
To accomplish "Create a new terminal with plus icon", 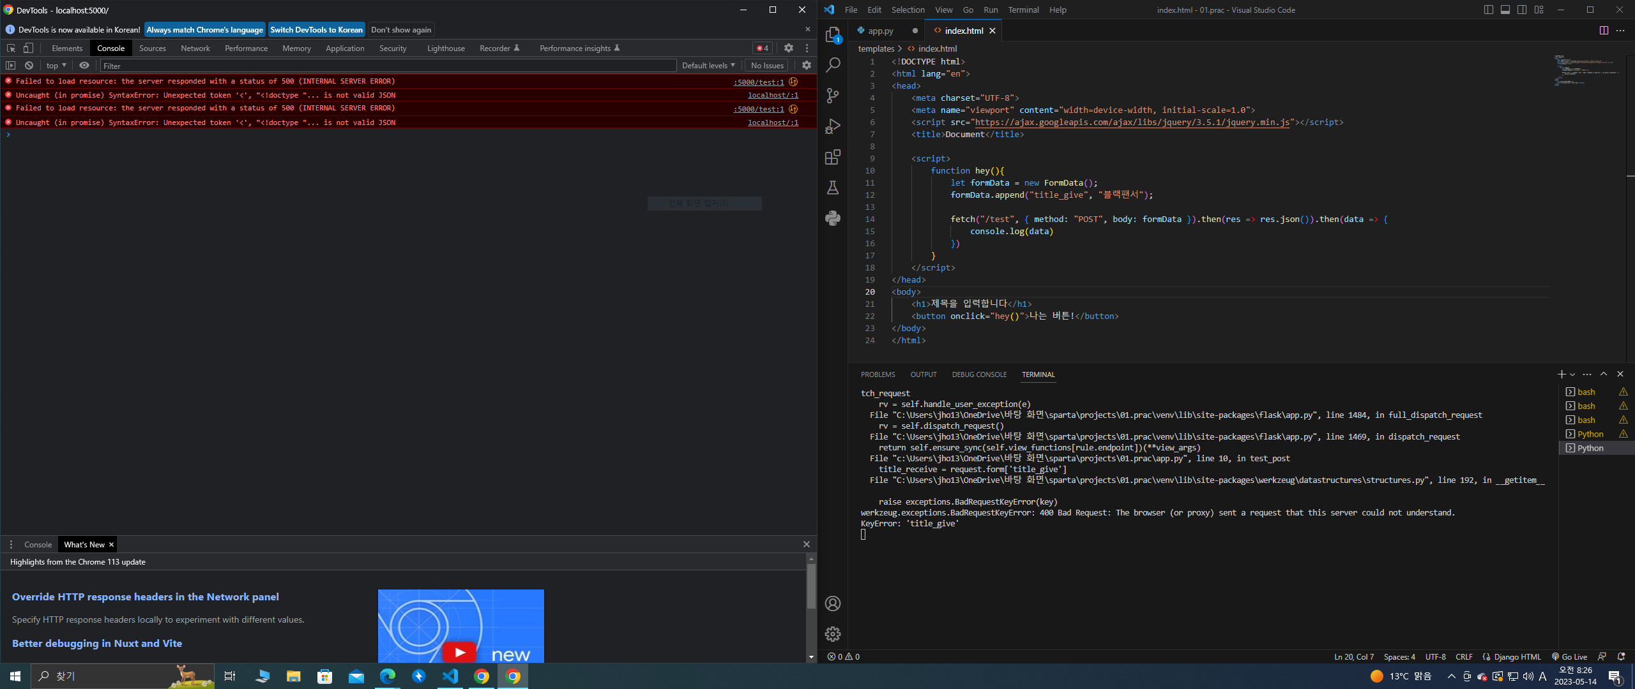I will click(x=1561, y=374).
